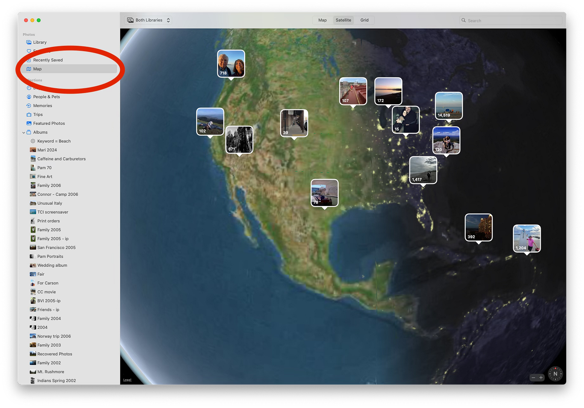Screen dimensions: 584x408
Task: Click the Trips suitcase icon
Action: pos(29,115)
